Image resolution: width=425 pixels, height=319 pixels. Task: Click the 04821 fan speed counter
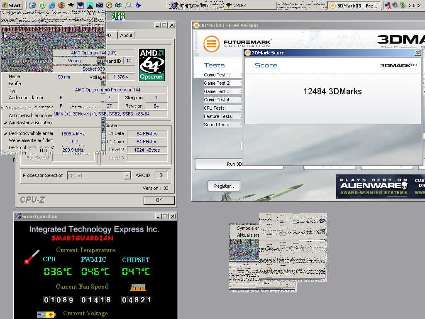(136, 300)
